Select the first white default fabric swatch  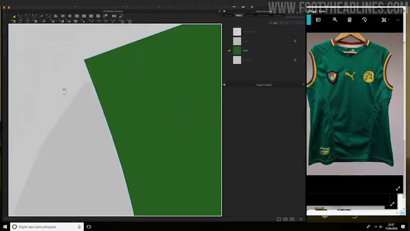tap(237, 32)
